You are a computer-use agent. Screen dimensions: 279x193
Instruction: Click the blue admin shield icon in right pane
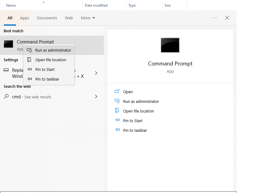click(117, 101)
